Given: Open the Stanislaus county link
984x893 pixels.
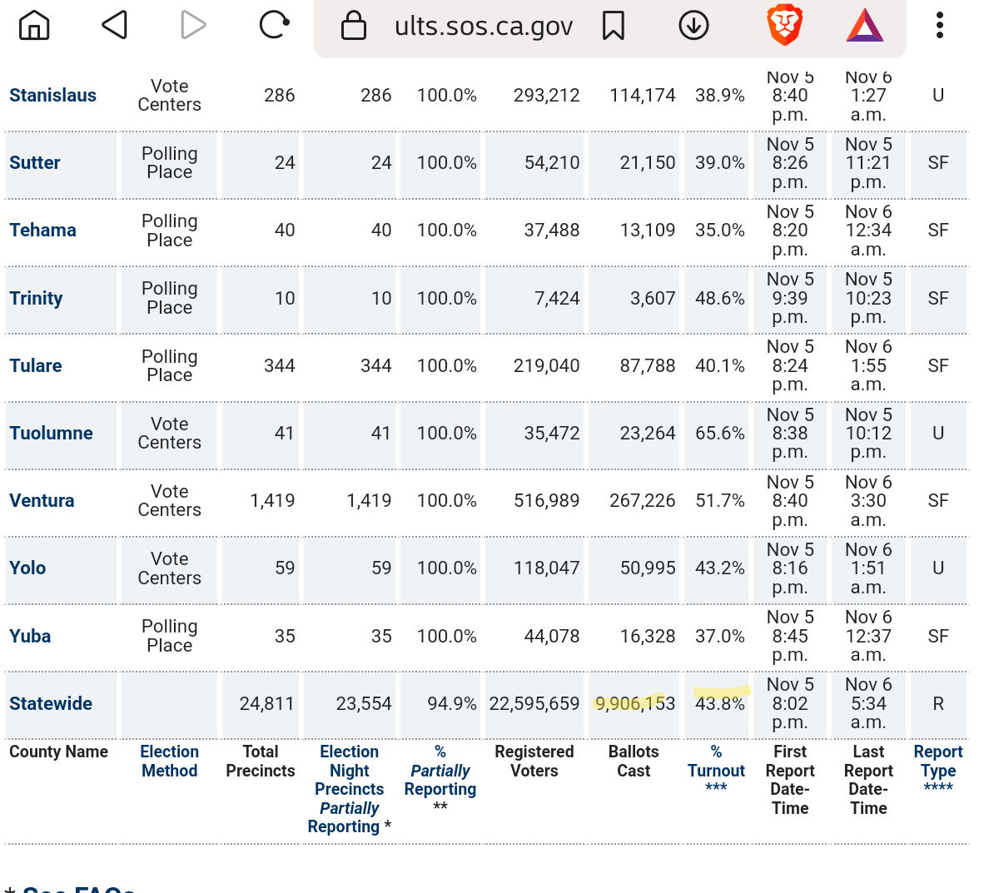Looking at the screenshot, I should [52, 96].
